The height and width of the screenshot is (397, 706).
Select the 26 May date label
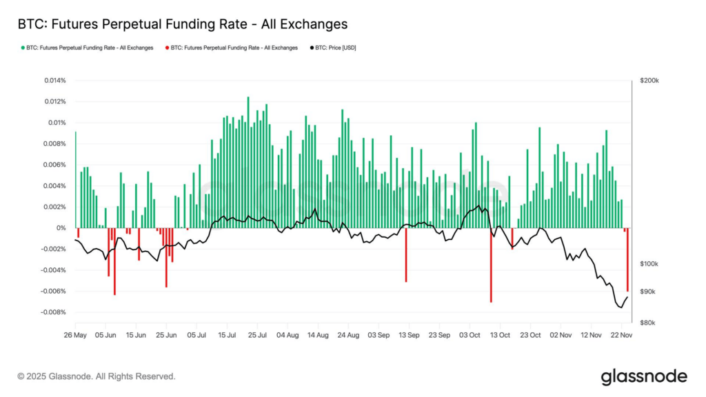click(75, 336)
